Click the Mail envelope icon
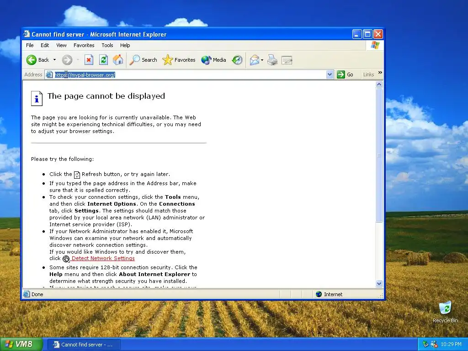 pos(254,60)
